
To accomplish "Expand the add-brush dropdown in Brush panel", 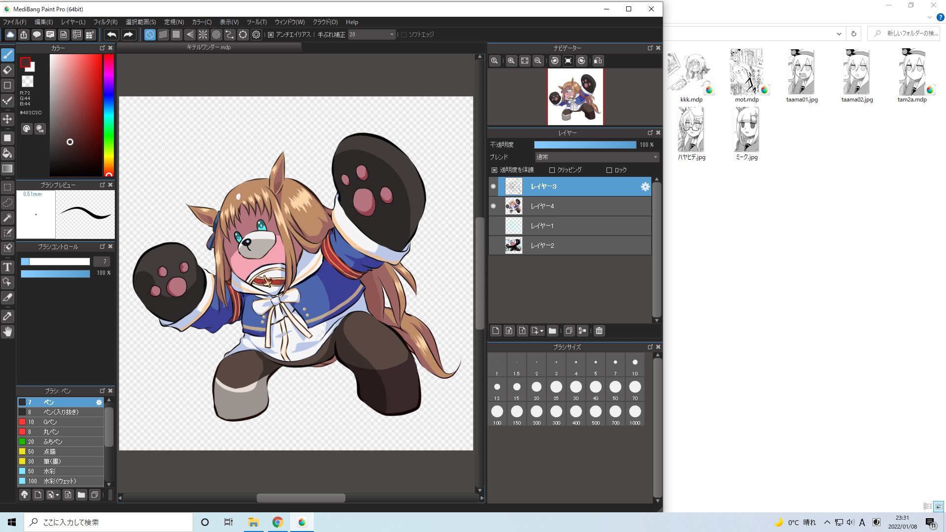I will point(57,495).
